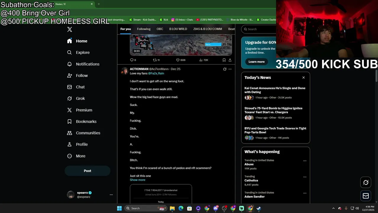378x213 pixels.
Task: Open the quoted nordanshat post card
Action: pyautogui.click(x=161, y=194)
